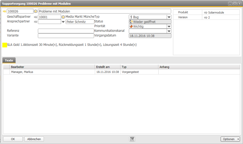243x144 pixels.
Task: Close the Supportvorgang window
Action: (240, 4)
